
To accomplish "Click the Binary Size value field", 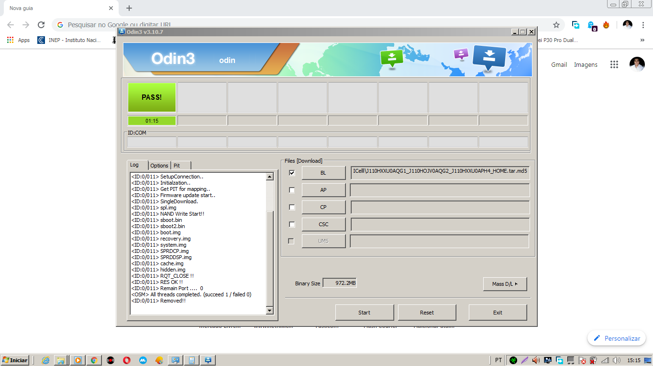I will click(x=340, y=283).
